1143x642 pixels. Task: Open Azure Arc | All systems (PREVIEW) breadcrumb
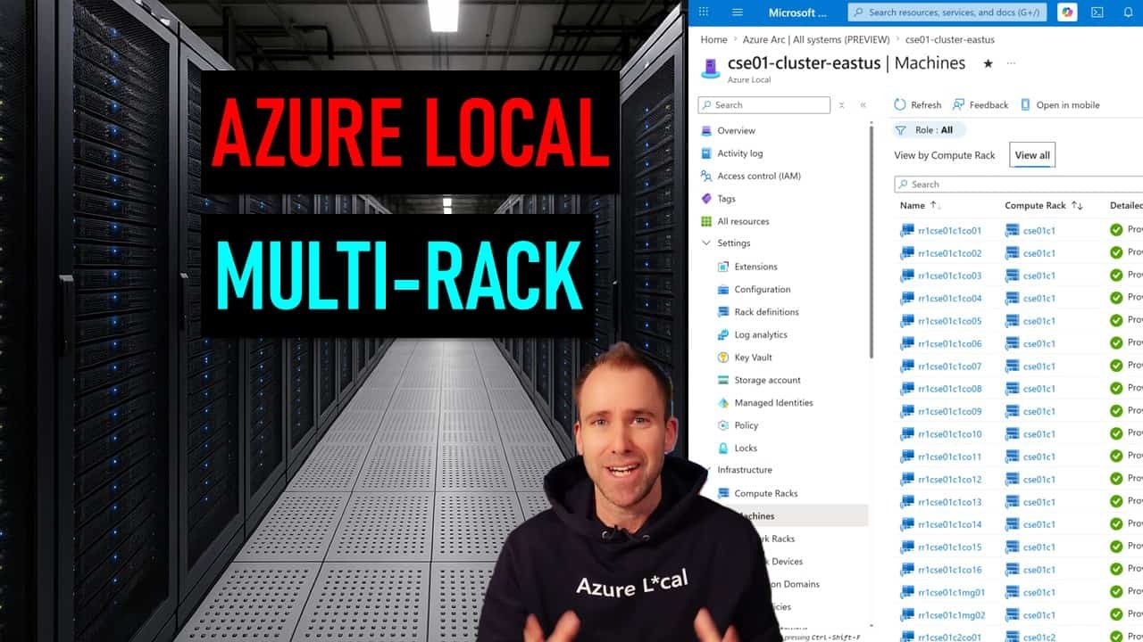point(816,39)
